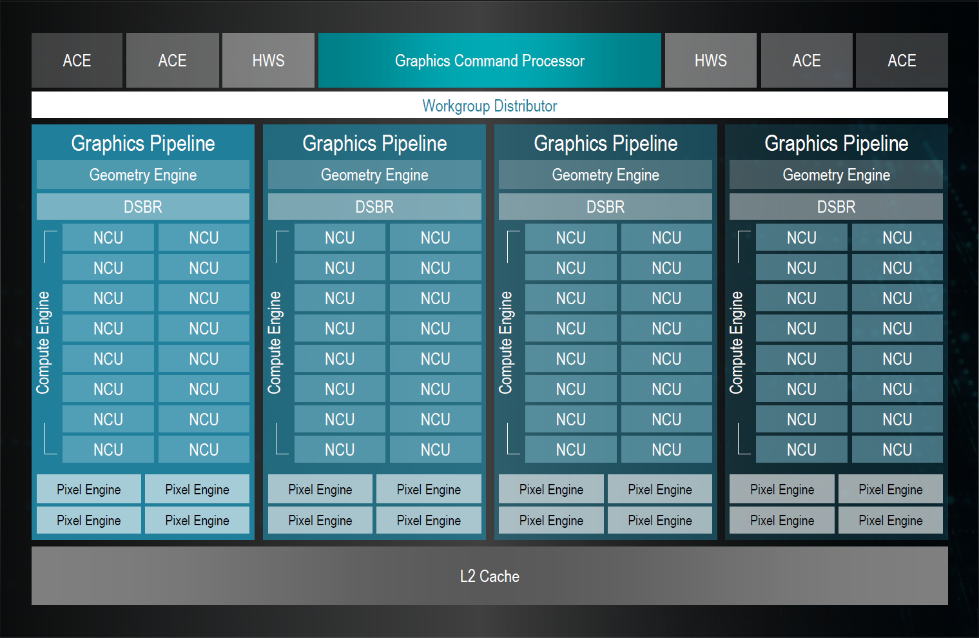Click the DSBR block in the second pipeline

(x=374, y=206)
